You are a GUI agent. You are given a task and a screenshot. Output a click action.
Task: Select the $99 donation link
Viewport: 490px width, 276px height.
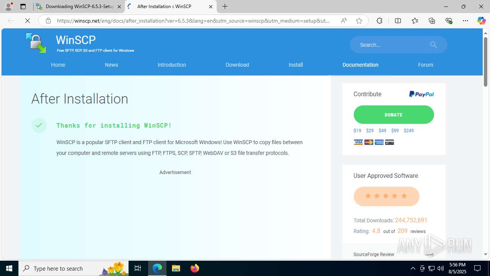pyautogui.click(x=395, y=131)
